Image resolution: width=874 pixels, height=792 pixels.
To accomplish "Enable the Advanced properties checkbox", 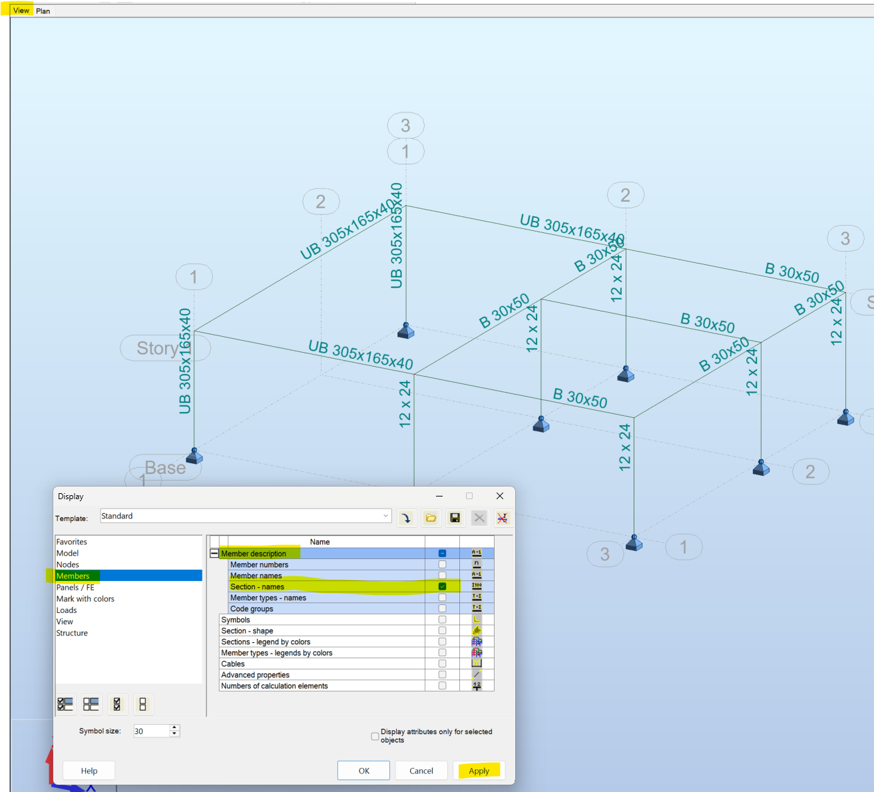I will 442,675.
